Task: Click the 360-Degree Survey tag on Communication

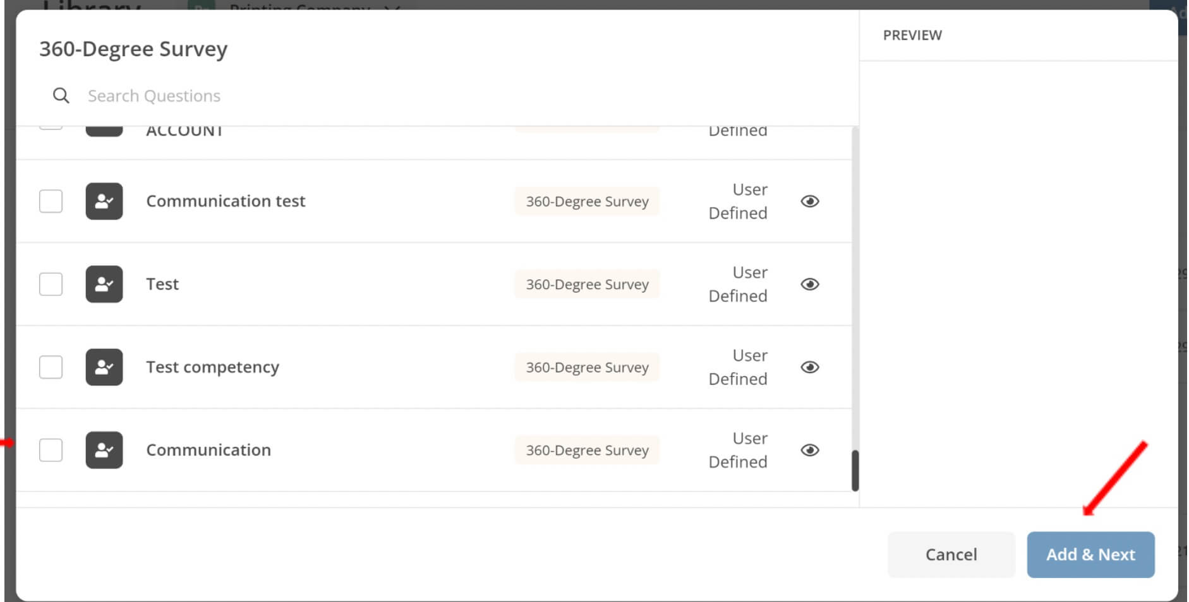Action: [x=587, y=450]
